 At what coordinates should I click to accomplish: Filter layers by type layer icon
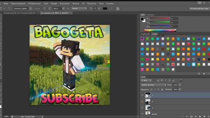[166, 80]
